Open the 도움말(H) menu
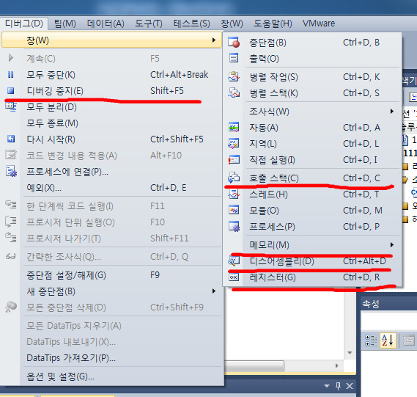 coord(273,23)
